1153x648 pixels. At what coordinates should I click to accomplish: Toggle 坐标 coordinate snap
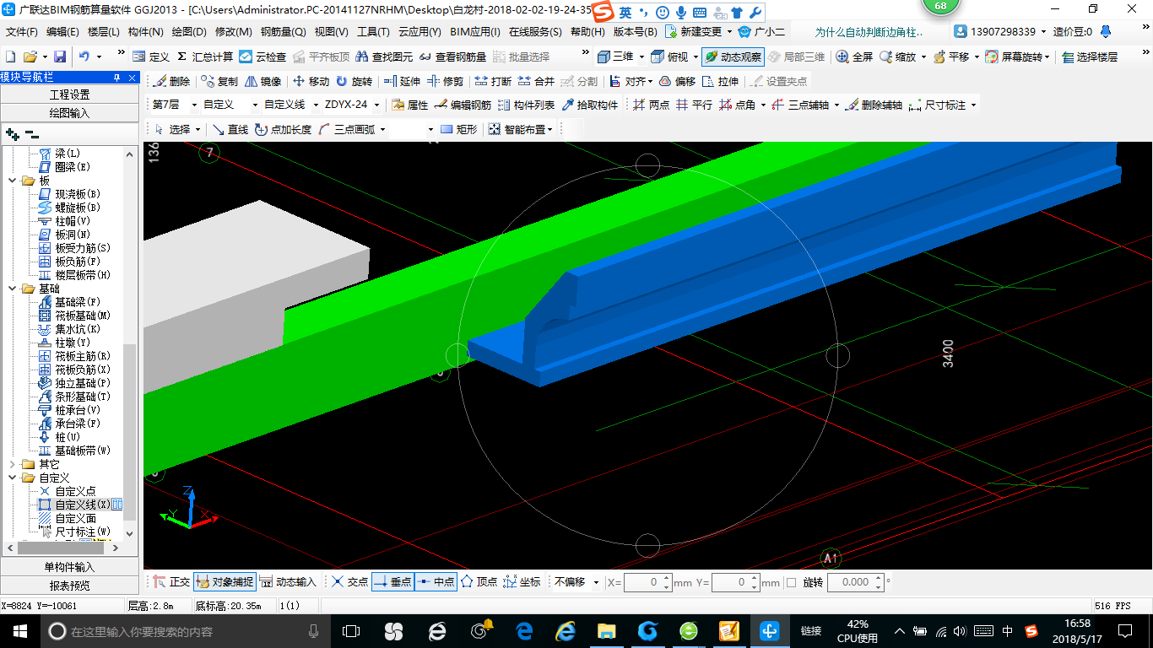coord(522,582)
